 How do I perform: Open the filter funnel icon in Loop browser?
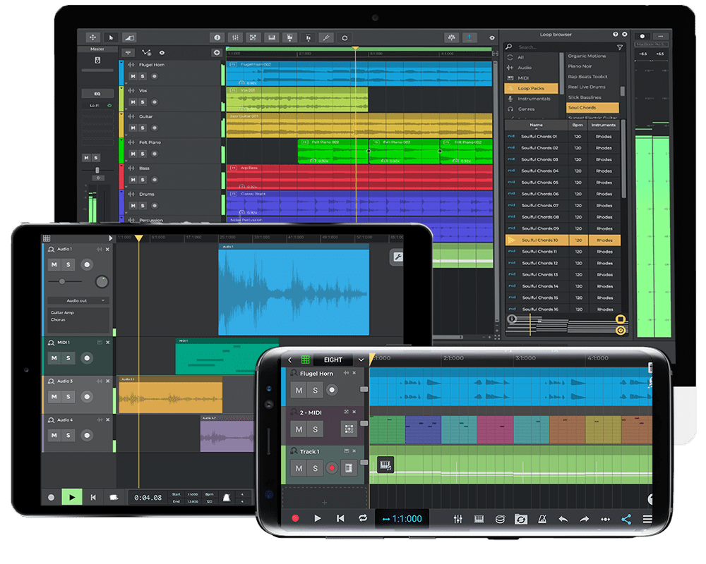tap(620, 47)
